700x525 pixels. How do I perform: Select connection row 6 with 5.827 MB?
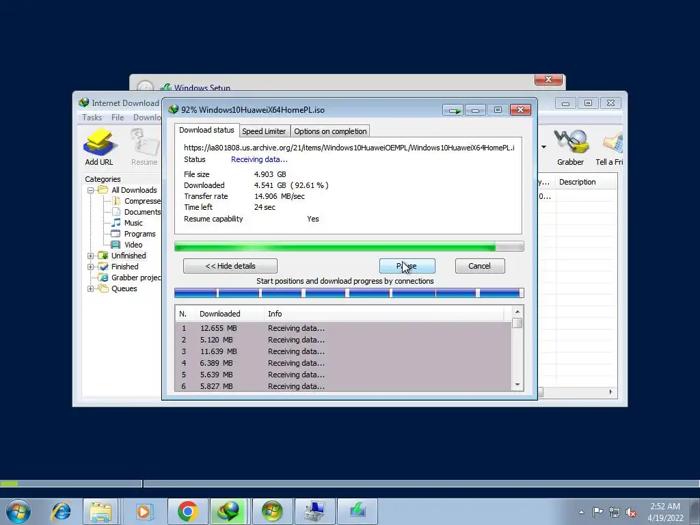(x=343, y=386)
